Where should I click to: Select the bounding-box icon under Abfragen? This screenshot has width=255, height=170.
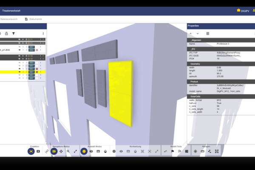217,151
